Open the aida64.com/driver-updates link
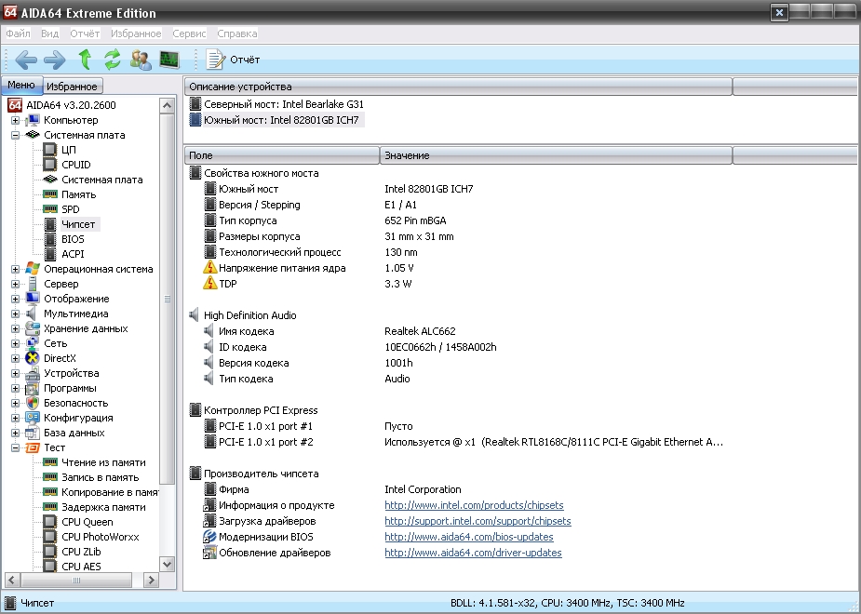This screenshot has width=861, height=614. pyautogui.click(x=473, y=553)
